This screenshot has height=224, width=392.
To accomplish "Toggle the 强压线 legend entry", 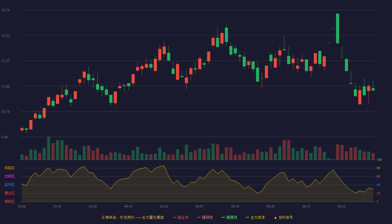I will pyautogui.click(x=181, y=217).
